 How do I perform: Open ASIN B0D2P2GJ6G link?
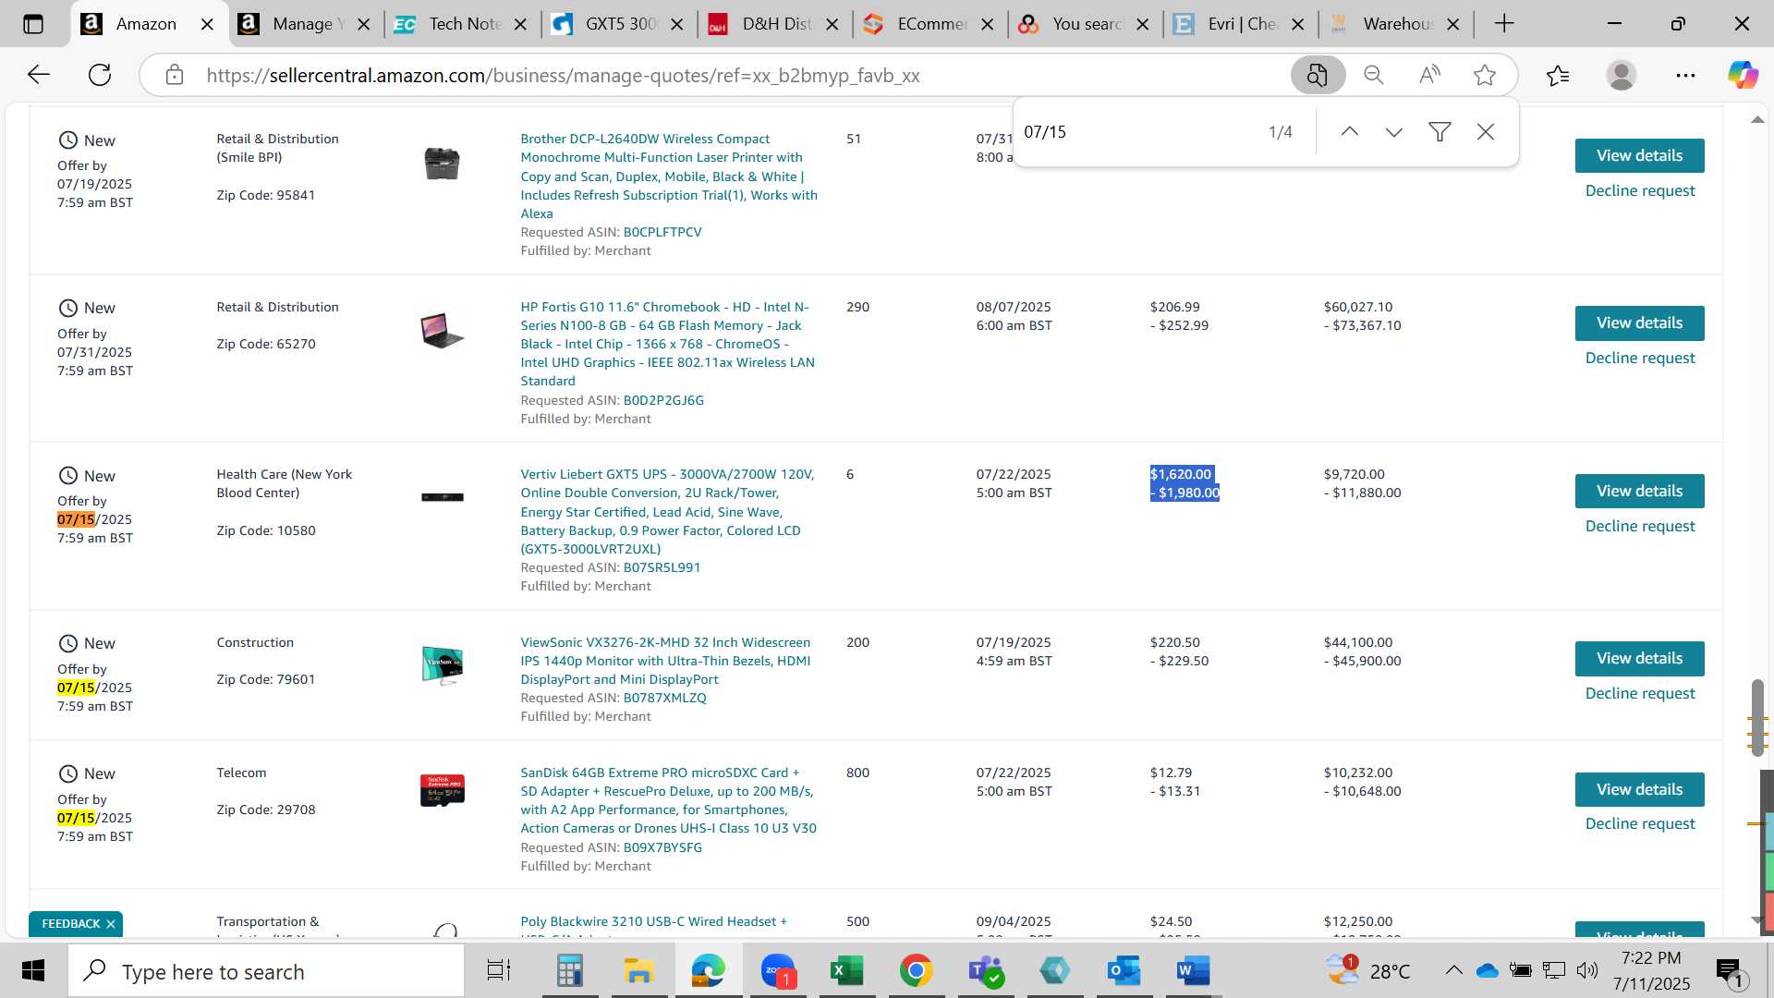click(x=663, y=400)
